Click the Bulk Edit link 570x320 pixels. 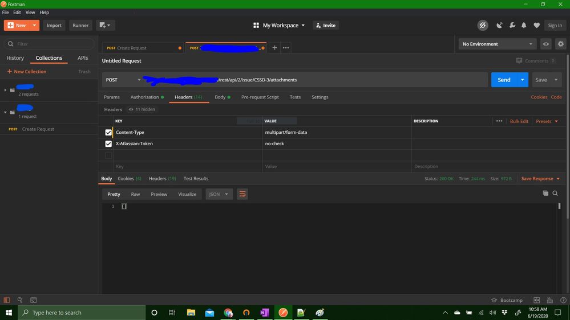point(519,121)
